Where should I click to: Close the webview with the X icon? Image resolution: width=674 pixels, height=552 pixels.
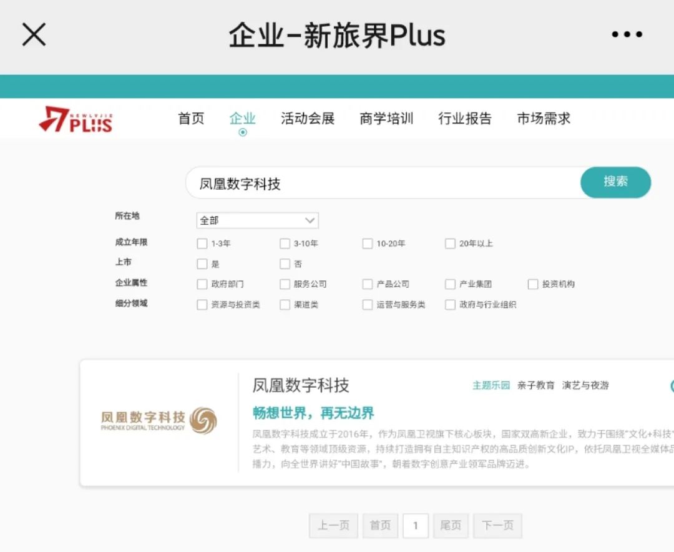click(x=34, y=35)
